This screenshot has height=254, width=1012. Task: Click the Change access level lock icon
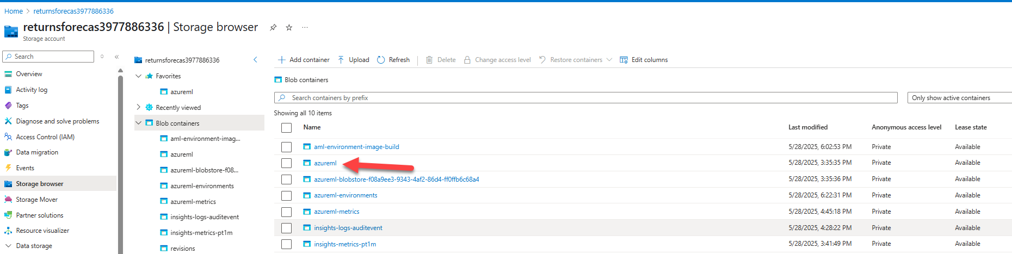pyautogui.click(x=467, y=60)
